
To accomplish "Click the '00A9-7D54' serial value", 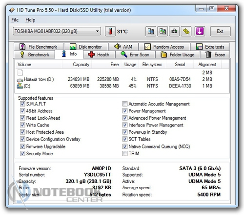I will (x=180, y=79).
